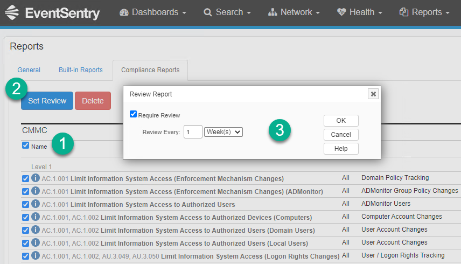Screen dimensions: 461x264
Task: Select the Compliance Reports tab
Action: coord(150,70)
